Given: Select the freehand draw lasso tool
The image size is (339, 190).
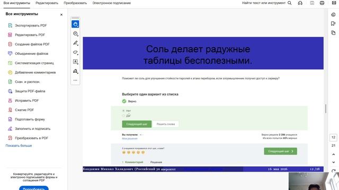Looking at the screenshot, I should click(75, 52).
